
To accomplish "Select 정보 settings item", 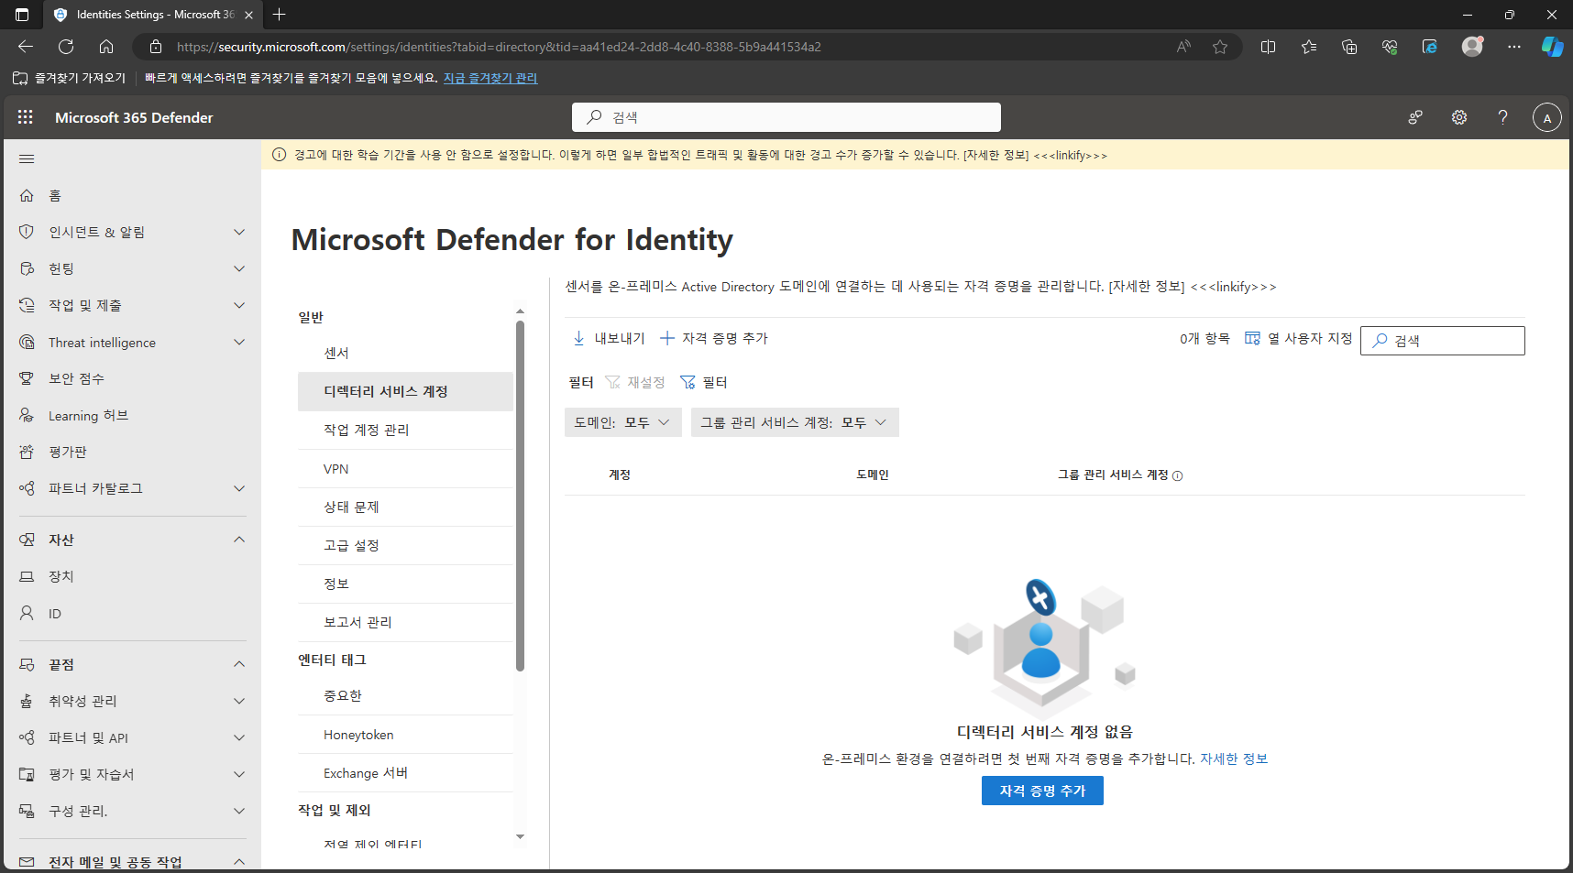I will point(405,584).
